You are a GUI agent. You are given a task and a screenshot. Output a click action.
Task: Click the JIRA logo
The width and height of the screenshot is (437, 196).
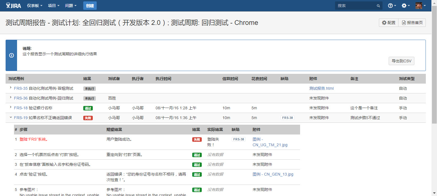click(14, 5)
